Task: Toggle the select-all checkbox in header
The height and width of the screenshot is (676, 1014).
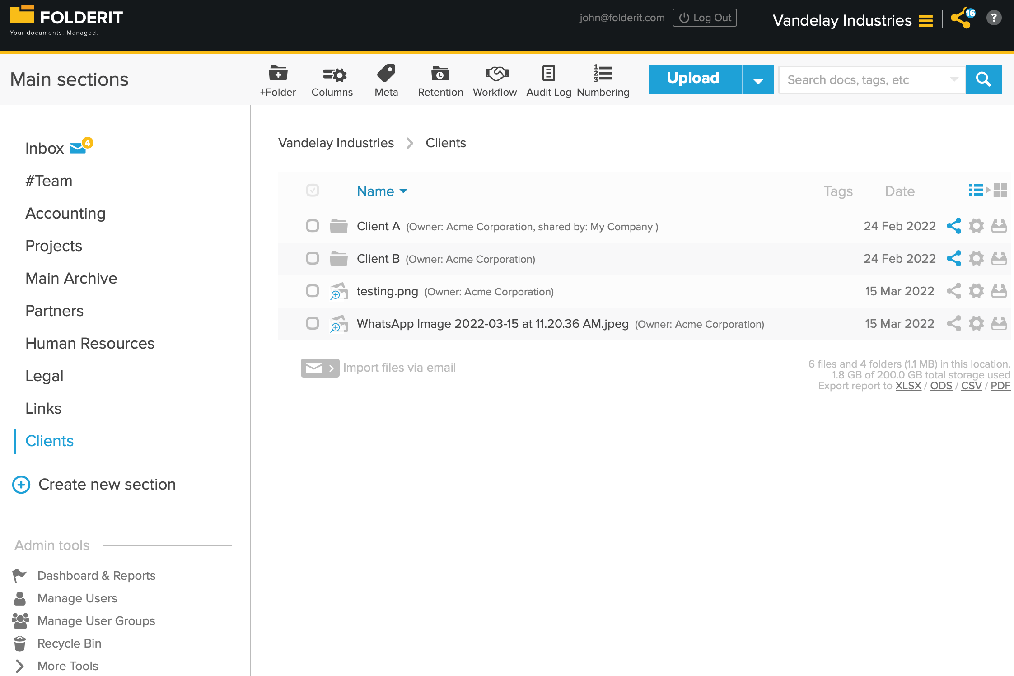Action: 313,190
